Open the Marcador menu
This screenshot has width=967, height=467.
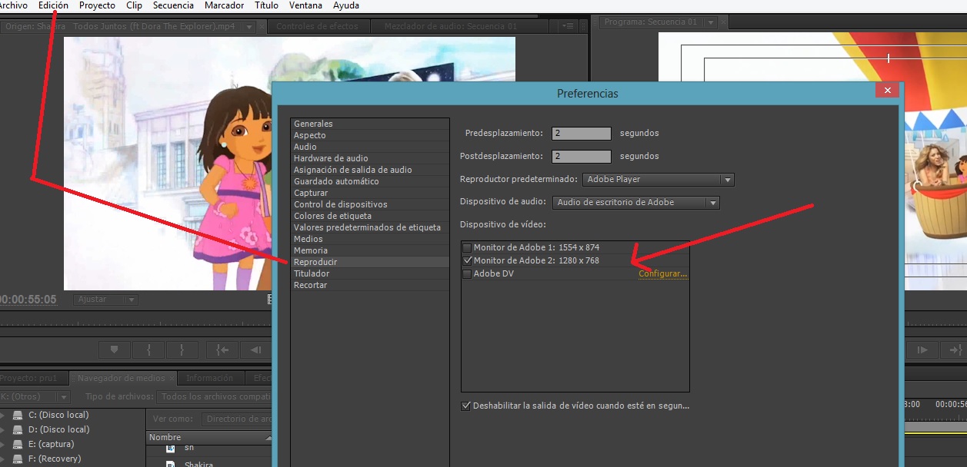(x=225, y=5)
